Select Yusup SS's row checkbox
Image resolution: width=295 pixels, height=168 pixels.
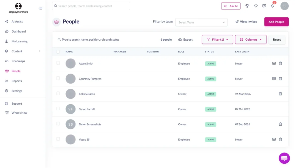click(x=58, y=139)
